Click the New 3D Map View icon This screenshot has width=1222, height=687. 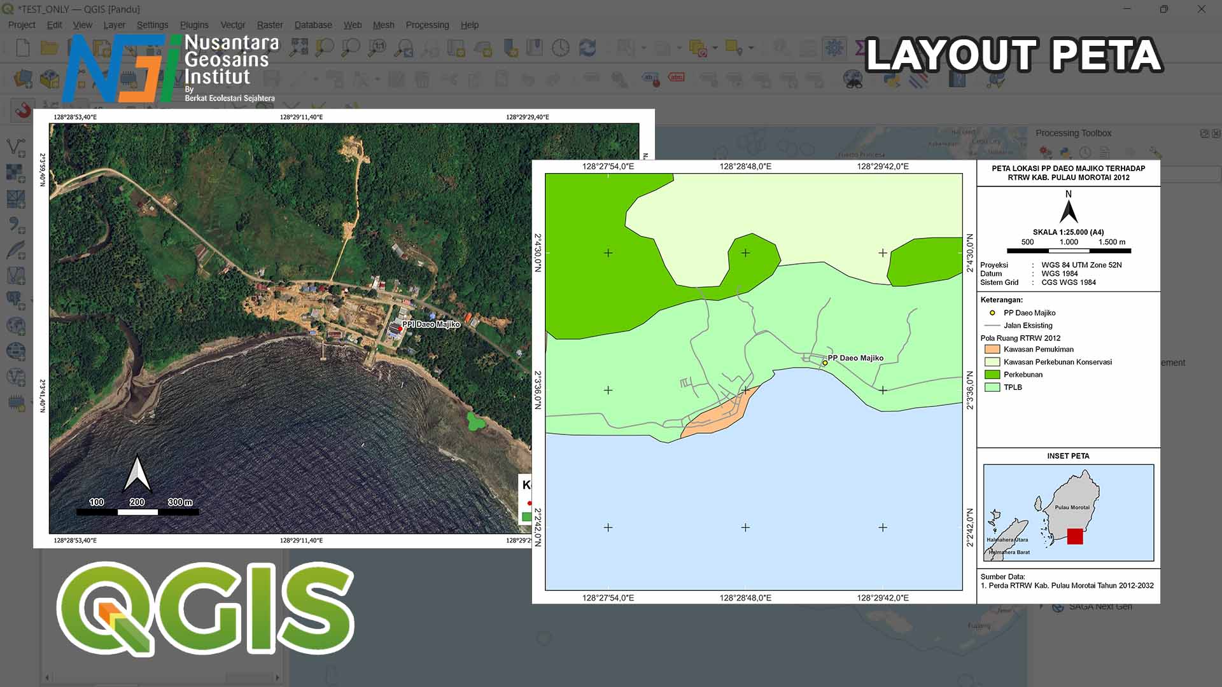pos(483,48)
